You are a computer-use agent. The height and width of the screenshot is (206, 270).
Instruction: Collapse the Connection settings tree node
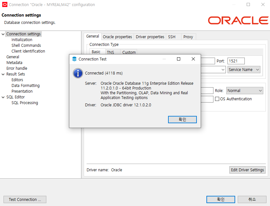click(x=3, y=34)
